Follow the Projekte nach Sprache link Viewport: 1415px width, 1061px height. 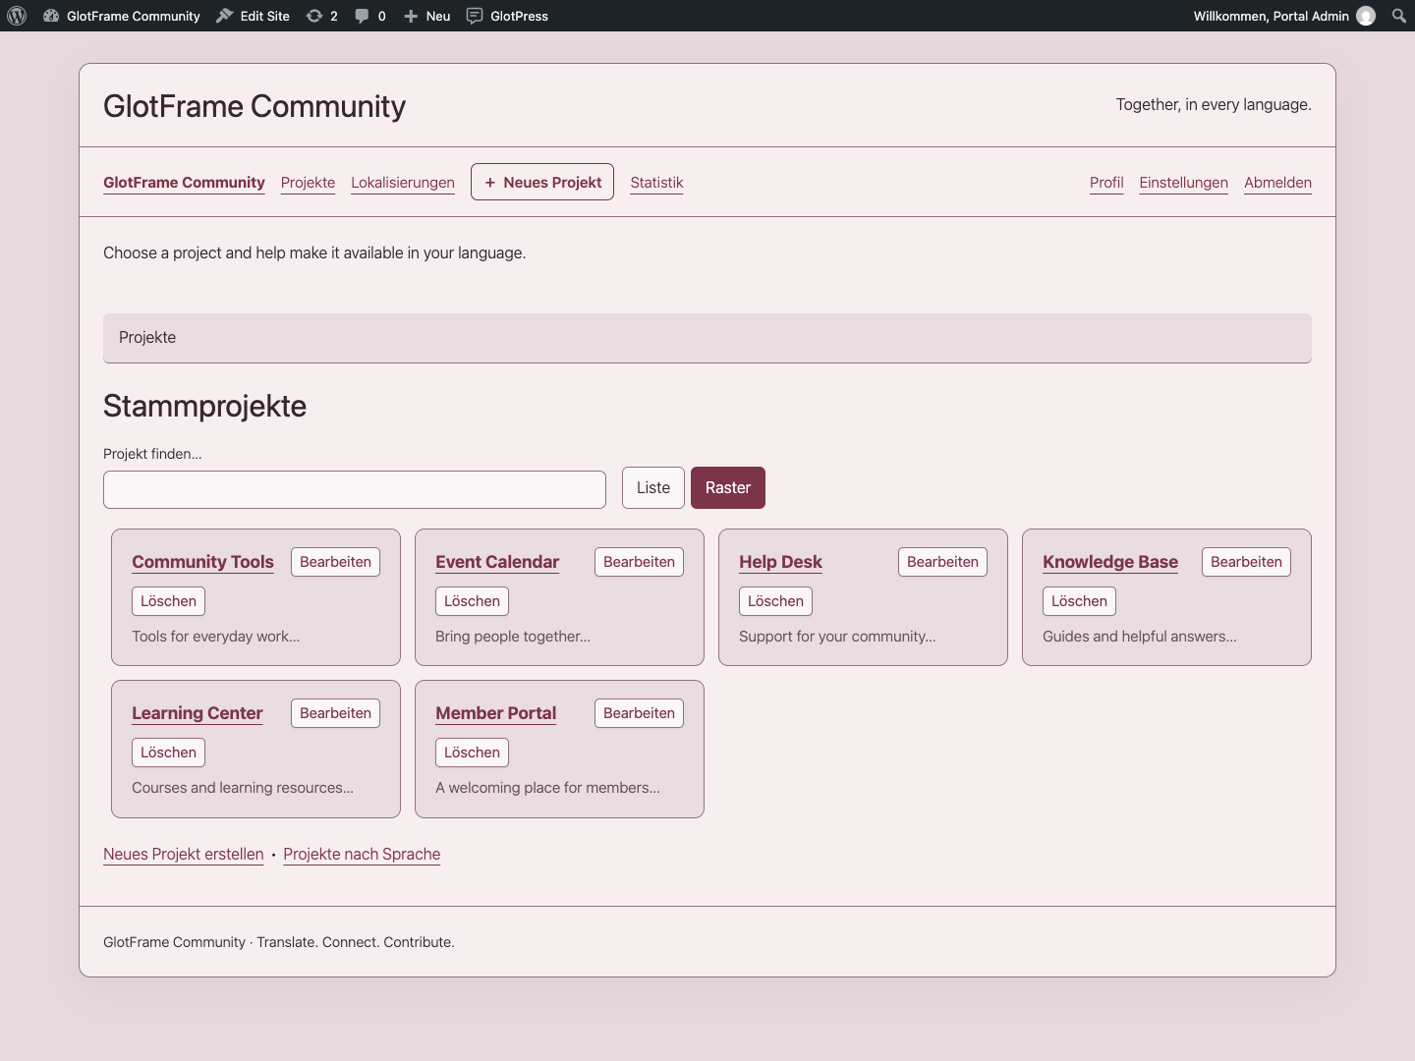point(362,855)
